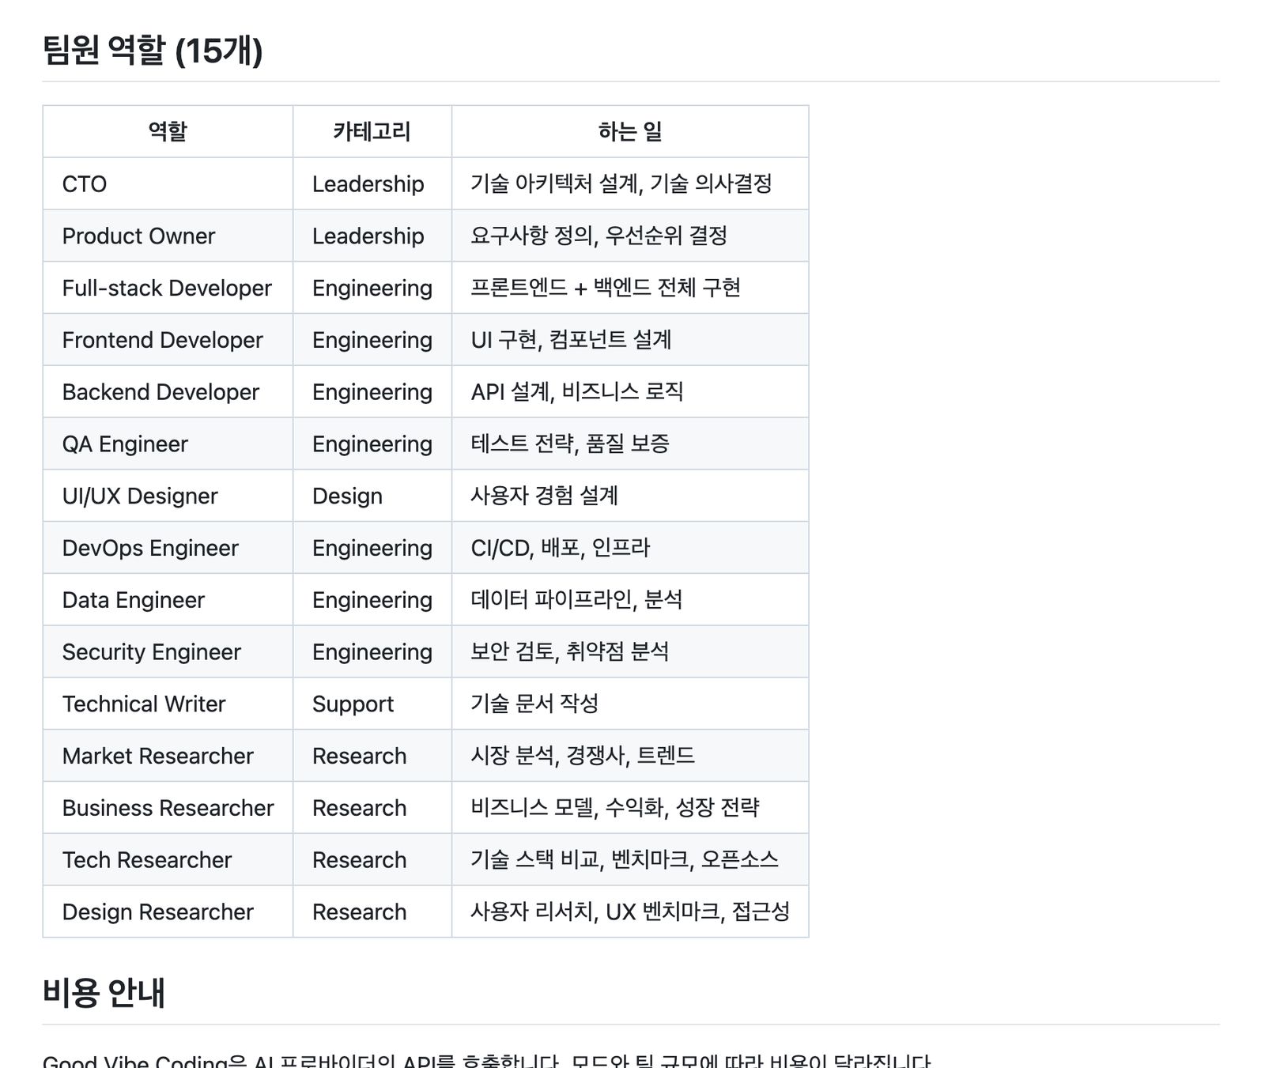Click the 보안 검토, 취약점 분석 cell

coord(630,652)
